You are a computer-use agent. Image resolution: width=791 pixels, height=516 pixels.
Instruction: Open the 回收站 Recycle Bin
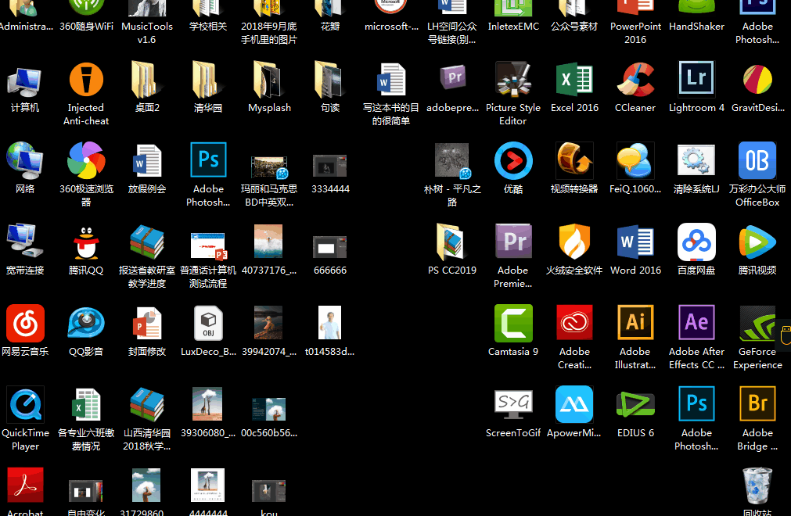pyautogui.click(x=757, y=486)
